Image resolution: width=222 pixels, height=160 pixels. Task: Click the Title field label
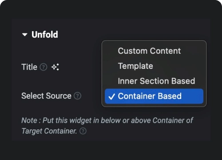click(29, 67)
